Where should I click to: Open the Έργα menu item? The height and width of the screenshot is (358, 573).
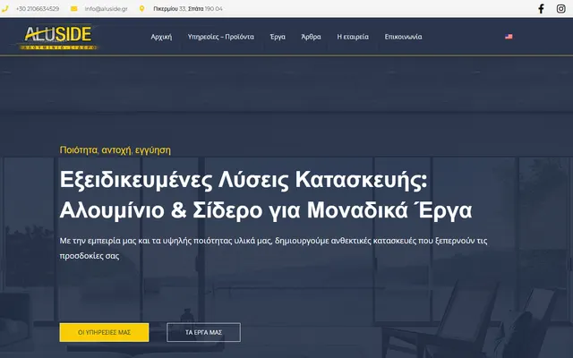coord(278,37)
